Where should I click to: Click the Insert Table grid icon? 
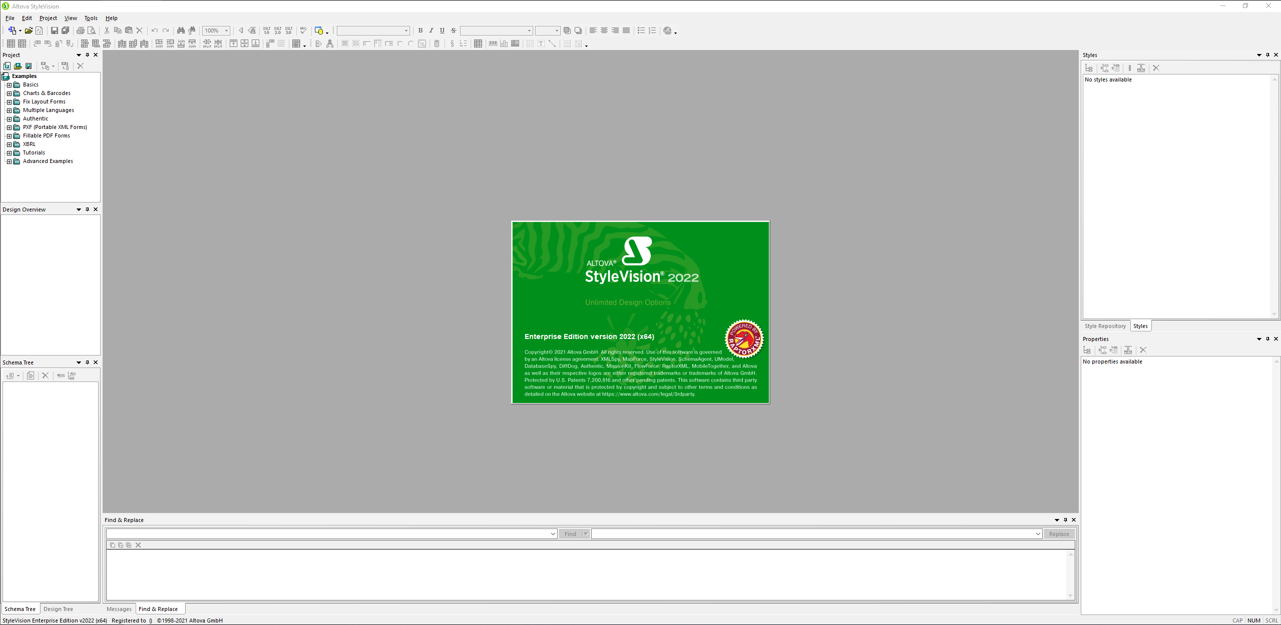point(478,44)
